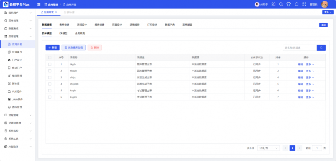Select 应用开发 in the sidebar
This screenshot has width=336, height=161.
(x=18, y=44)
